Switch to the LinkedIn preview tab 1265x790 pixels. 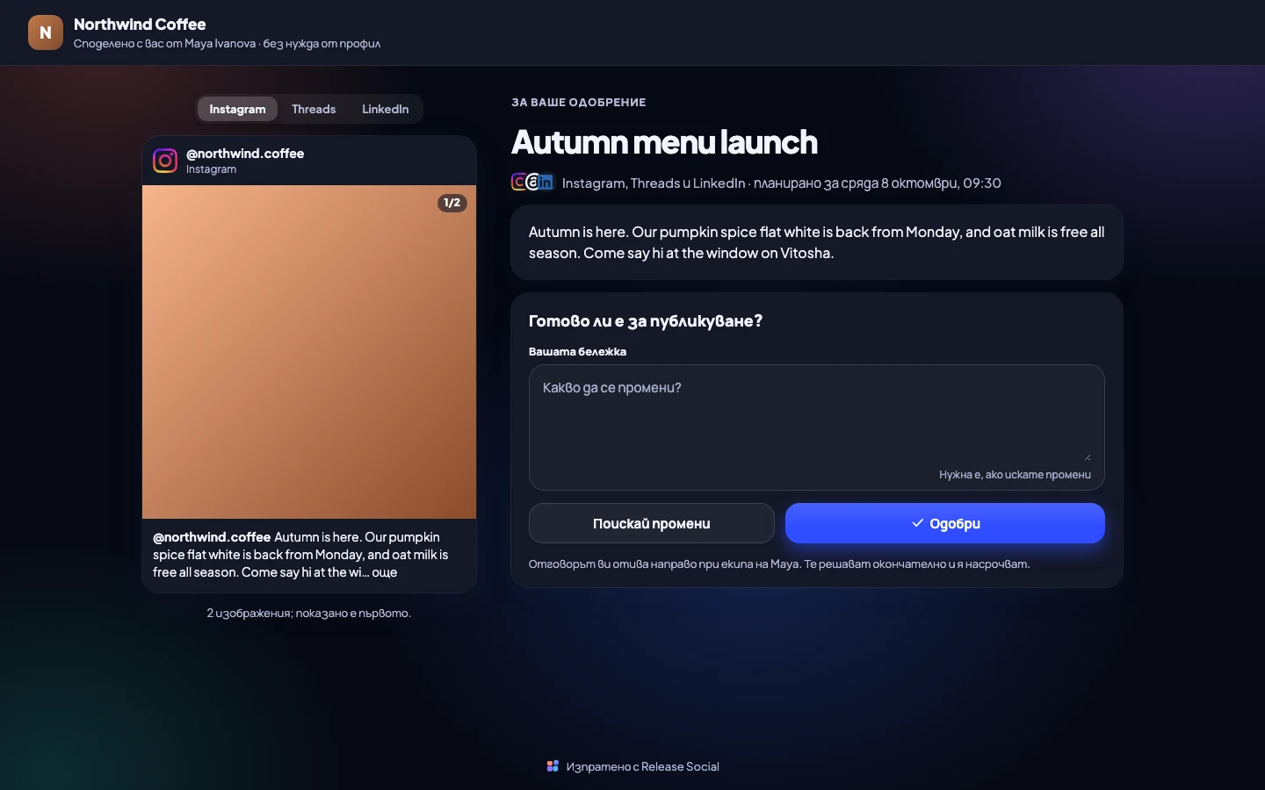(385, 109)
